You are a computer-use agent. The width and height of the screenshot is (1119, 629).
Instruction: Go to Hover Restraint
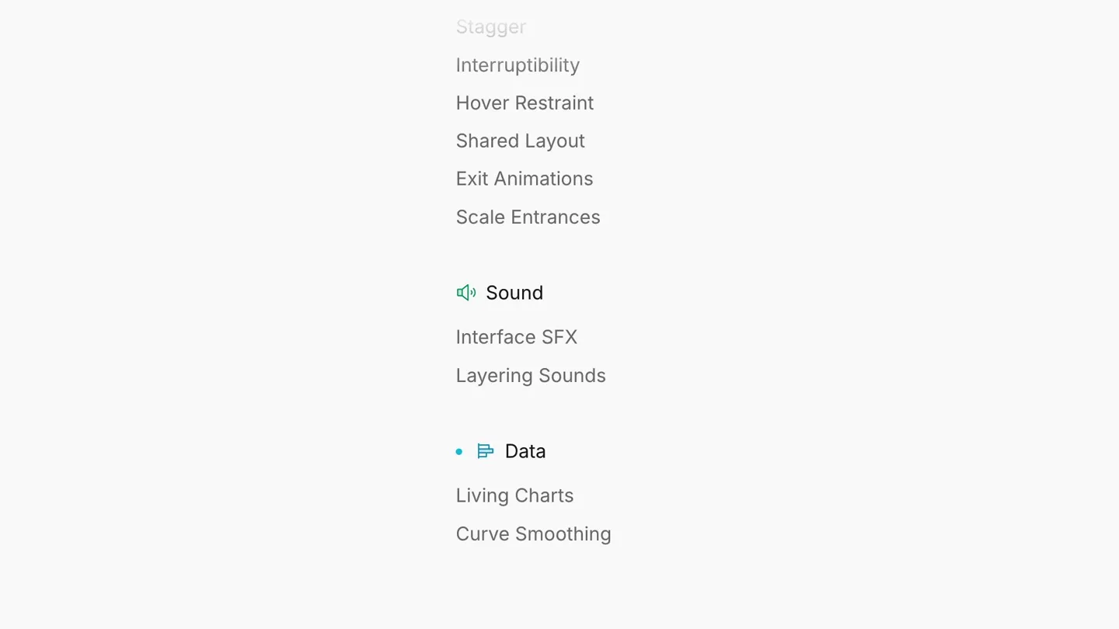tap(525, 103)
